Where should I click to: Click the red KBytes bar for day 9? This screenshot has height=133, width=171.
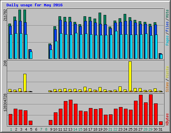(50, 123)
